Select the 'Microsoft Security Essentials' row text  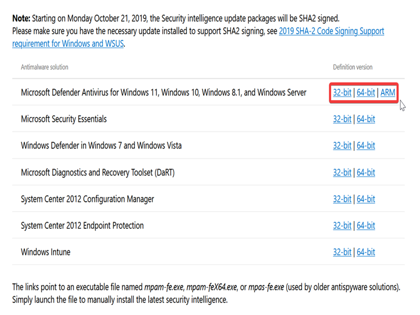[x=64, y=119]
